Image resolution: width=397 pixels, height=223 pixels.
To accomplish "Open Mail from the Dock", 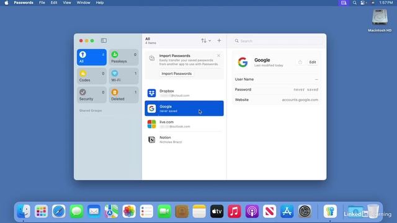I will tap(94, 211).
